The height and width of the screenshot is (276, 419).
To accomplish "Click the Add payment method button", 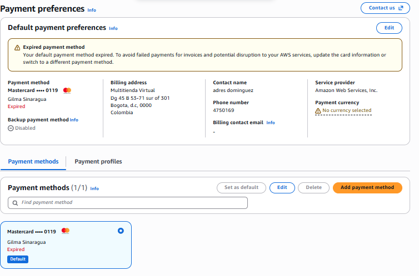I will (367, 187).
